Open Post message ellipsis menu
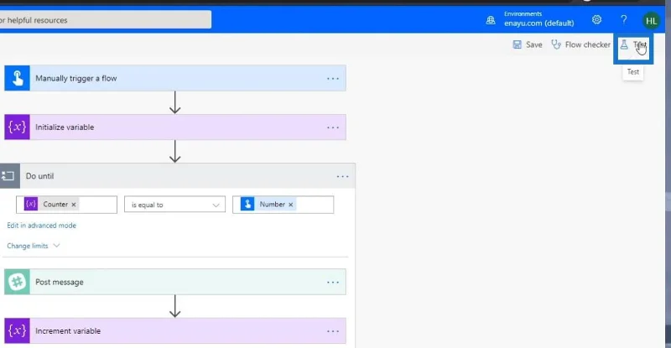671x348 pixels. click(332, 283)
